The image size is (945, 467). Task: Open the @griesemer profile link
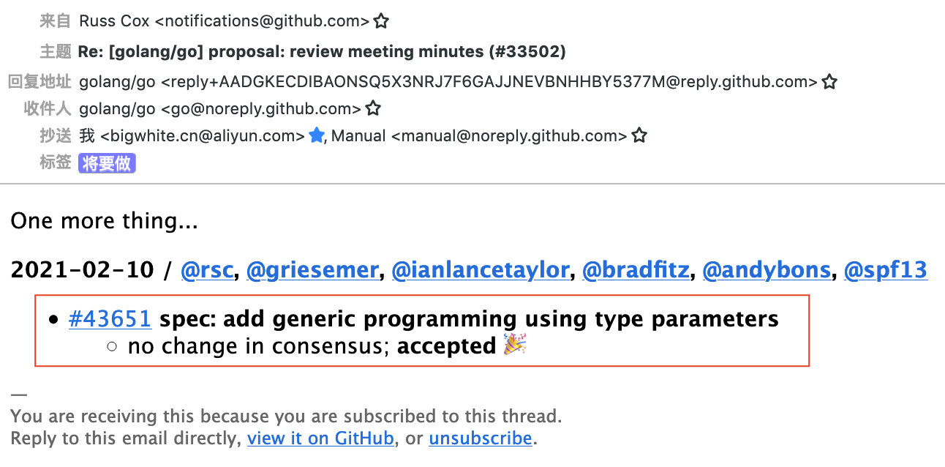click(x=312, y=270)
